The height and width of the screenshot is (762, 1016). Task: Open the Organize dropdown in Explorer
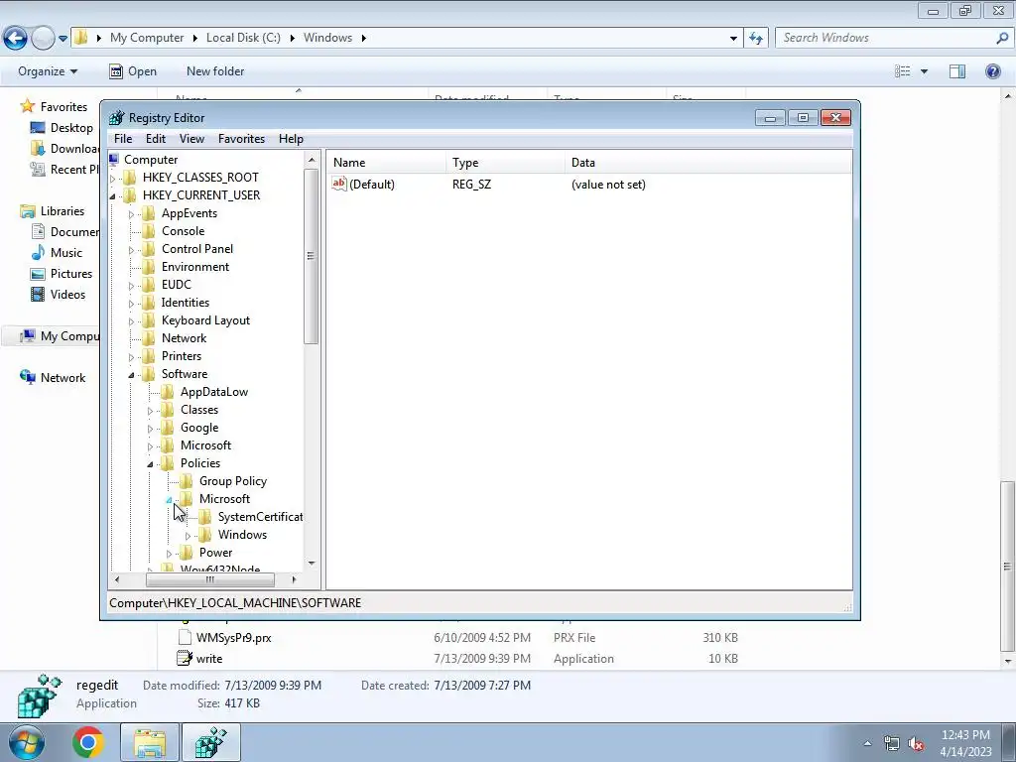click(48, 71)
